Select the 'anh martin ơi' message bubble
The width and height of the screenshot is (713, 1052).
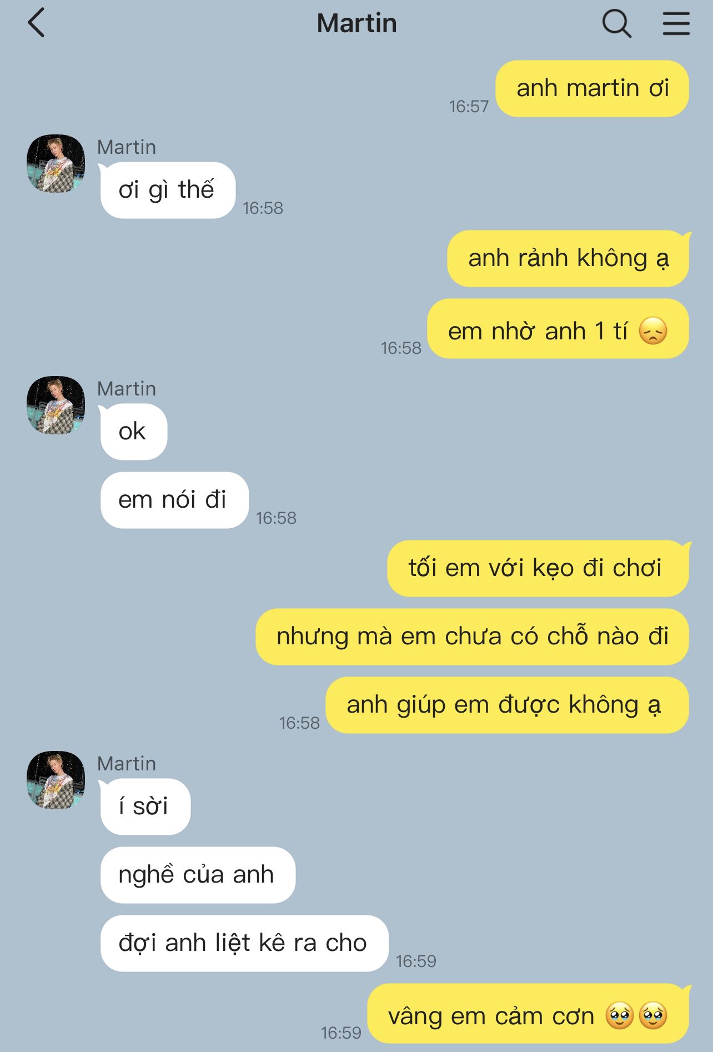tap(593, 89)
